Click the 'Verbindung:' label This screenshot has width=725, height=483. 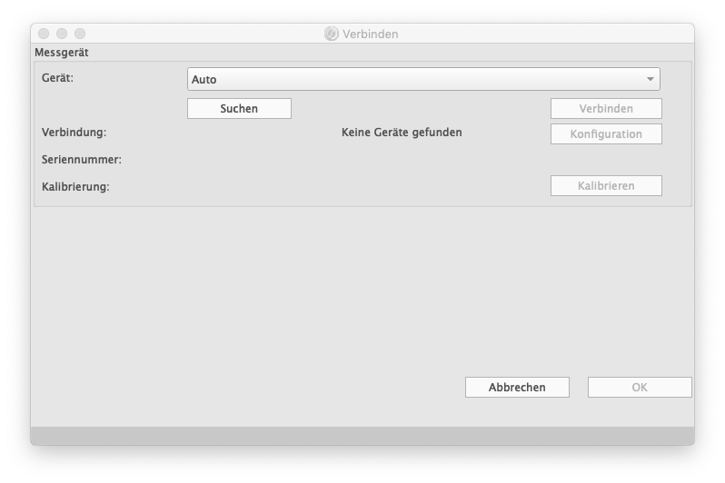coord(74,133)
